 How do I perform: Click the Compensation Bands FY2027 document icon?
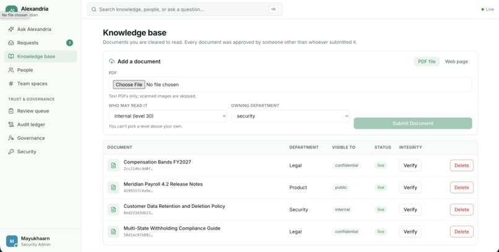[113, 165]
